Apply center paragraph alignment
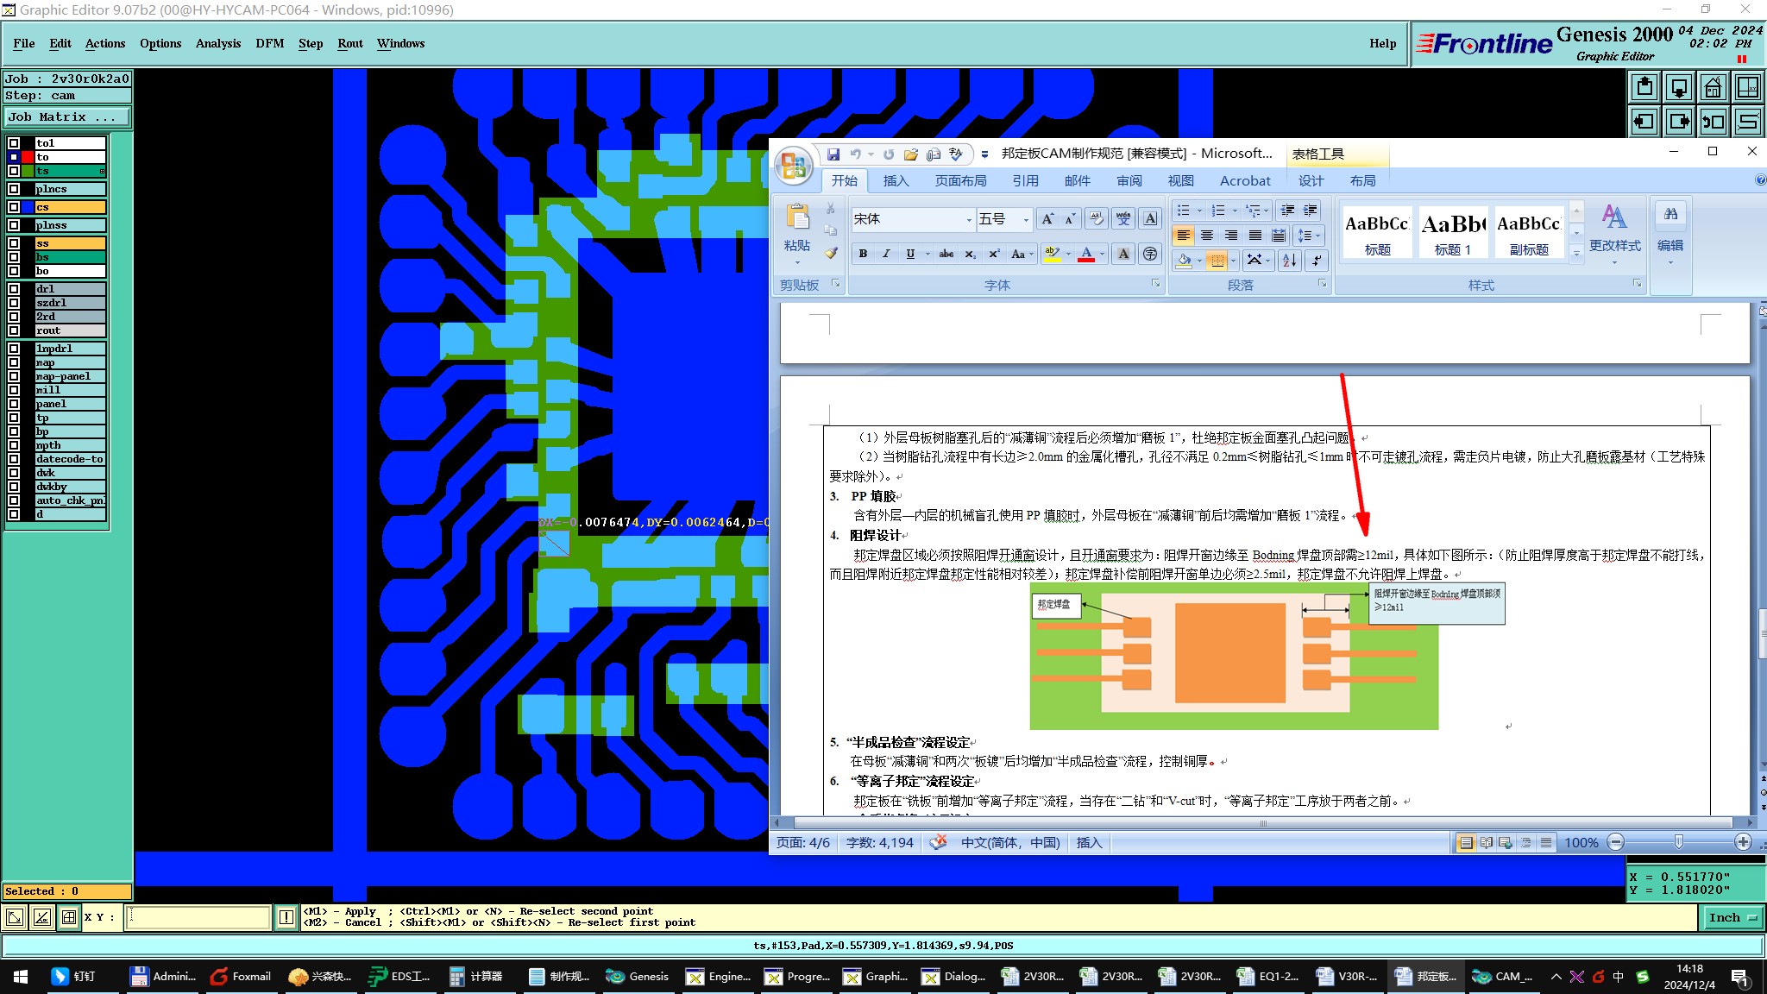1767x994 pixels. click(x=1207, y=236)
